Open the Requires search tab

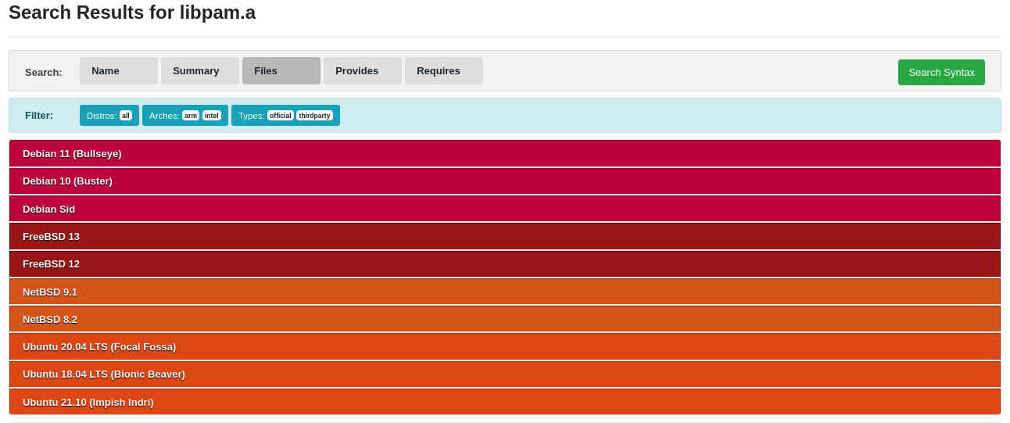click(444, 70)
